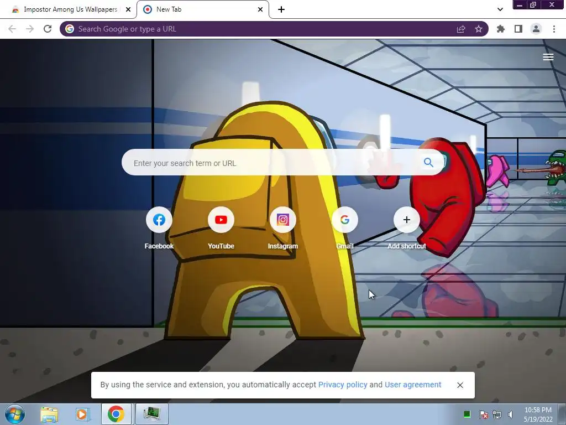This screenshot has width=566, height=425.
Task: Open the Instagram shortcut icon
Action: [x=282, y=220]
